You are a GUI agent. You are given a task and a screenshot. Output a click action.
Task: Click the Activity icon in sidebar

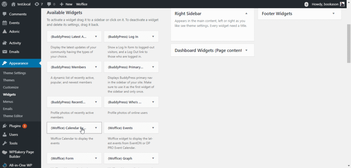(4, 43)
